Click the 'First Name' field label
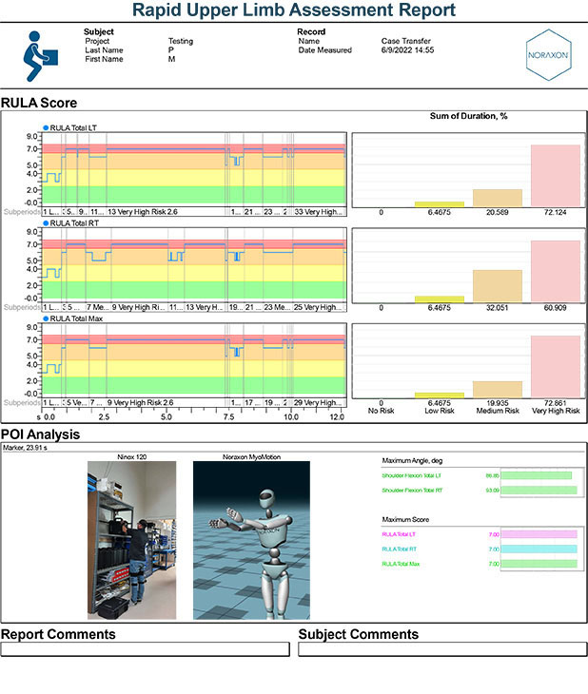 104,59
